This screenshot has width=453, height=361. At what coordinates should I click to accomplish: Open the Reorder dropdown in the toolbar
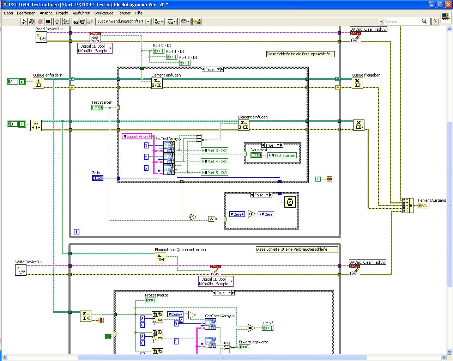tap(185, 22)
